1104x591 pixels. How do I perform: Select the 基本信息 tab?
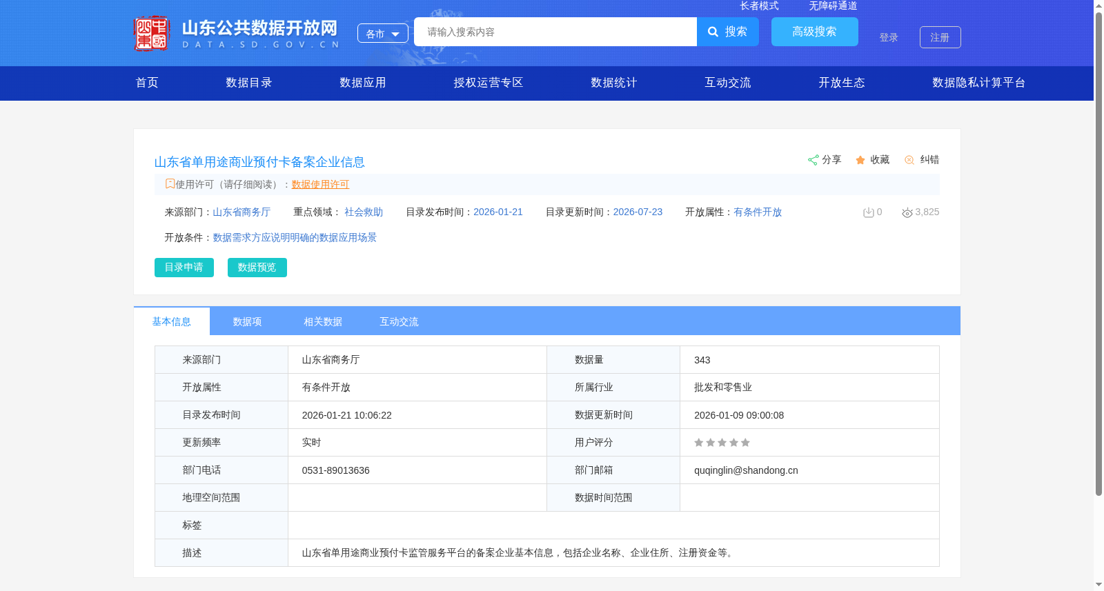[172, 321]
